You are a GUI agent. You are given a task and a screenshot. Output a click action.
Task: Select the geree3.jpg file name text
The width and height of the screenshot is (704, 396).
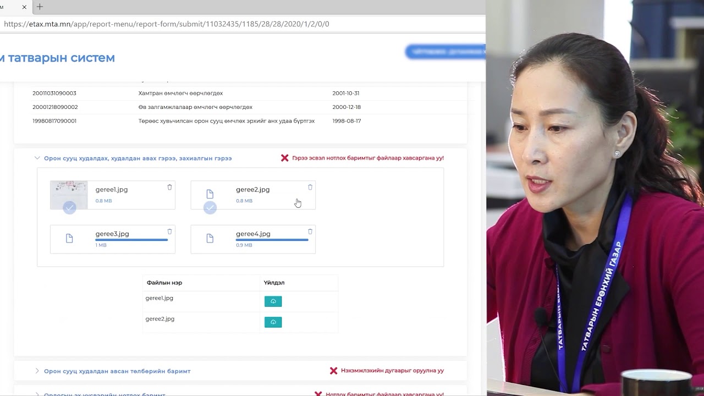pos(112,234)
